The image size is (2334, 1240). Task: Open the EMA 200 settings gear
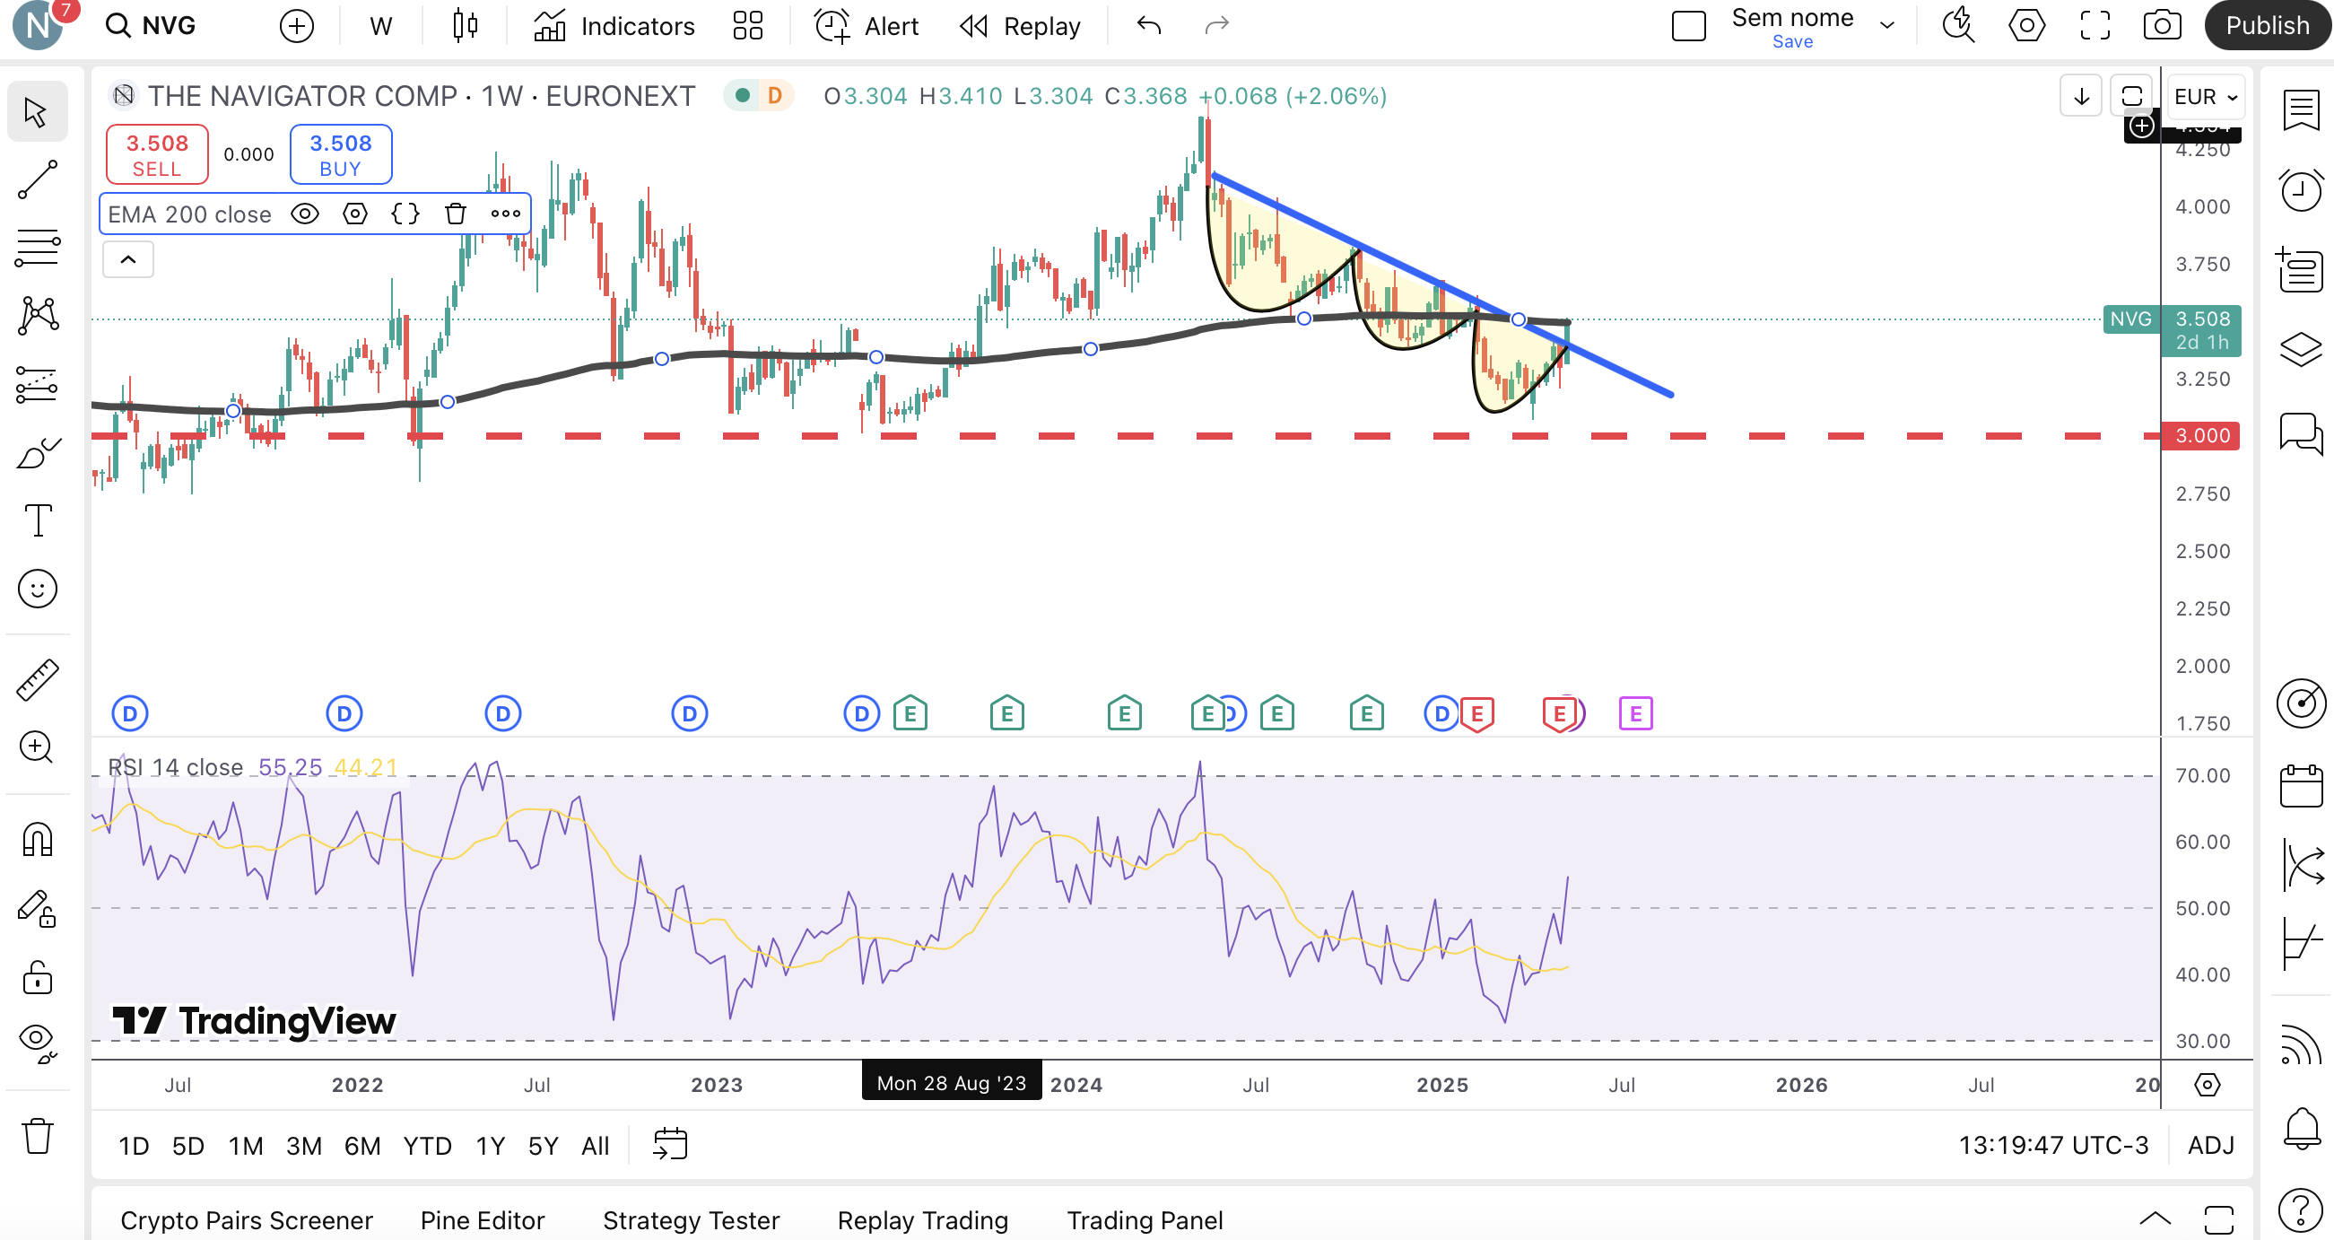pos(355,214)
